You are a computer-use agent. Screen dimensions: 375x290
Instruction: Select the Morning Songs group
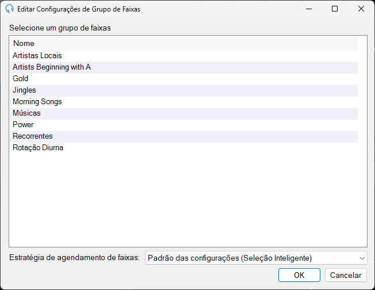pos(184,102)
